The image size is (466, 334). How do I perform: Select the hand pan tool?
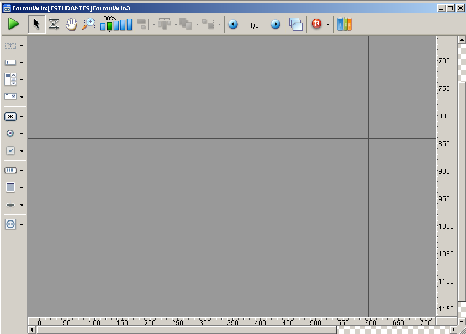[x=71, y=24]
